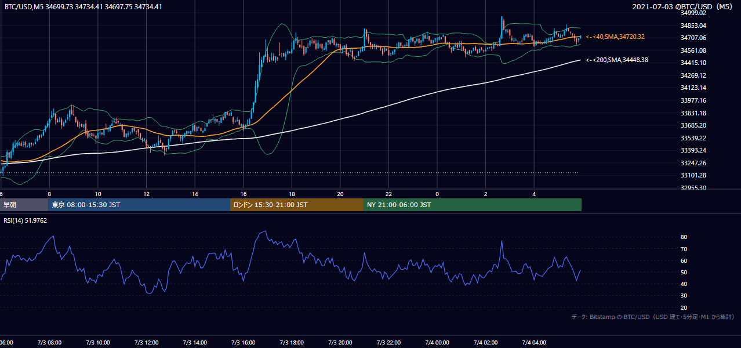Click the 34707.06 price axis value
This screenshot has height=348, width=741.
coord(693,38)
